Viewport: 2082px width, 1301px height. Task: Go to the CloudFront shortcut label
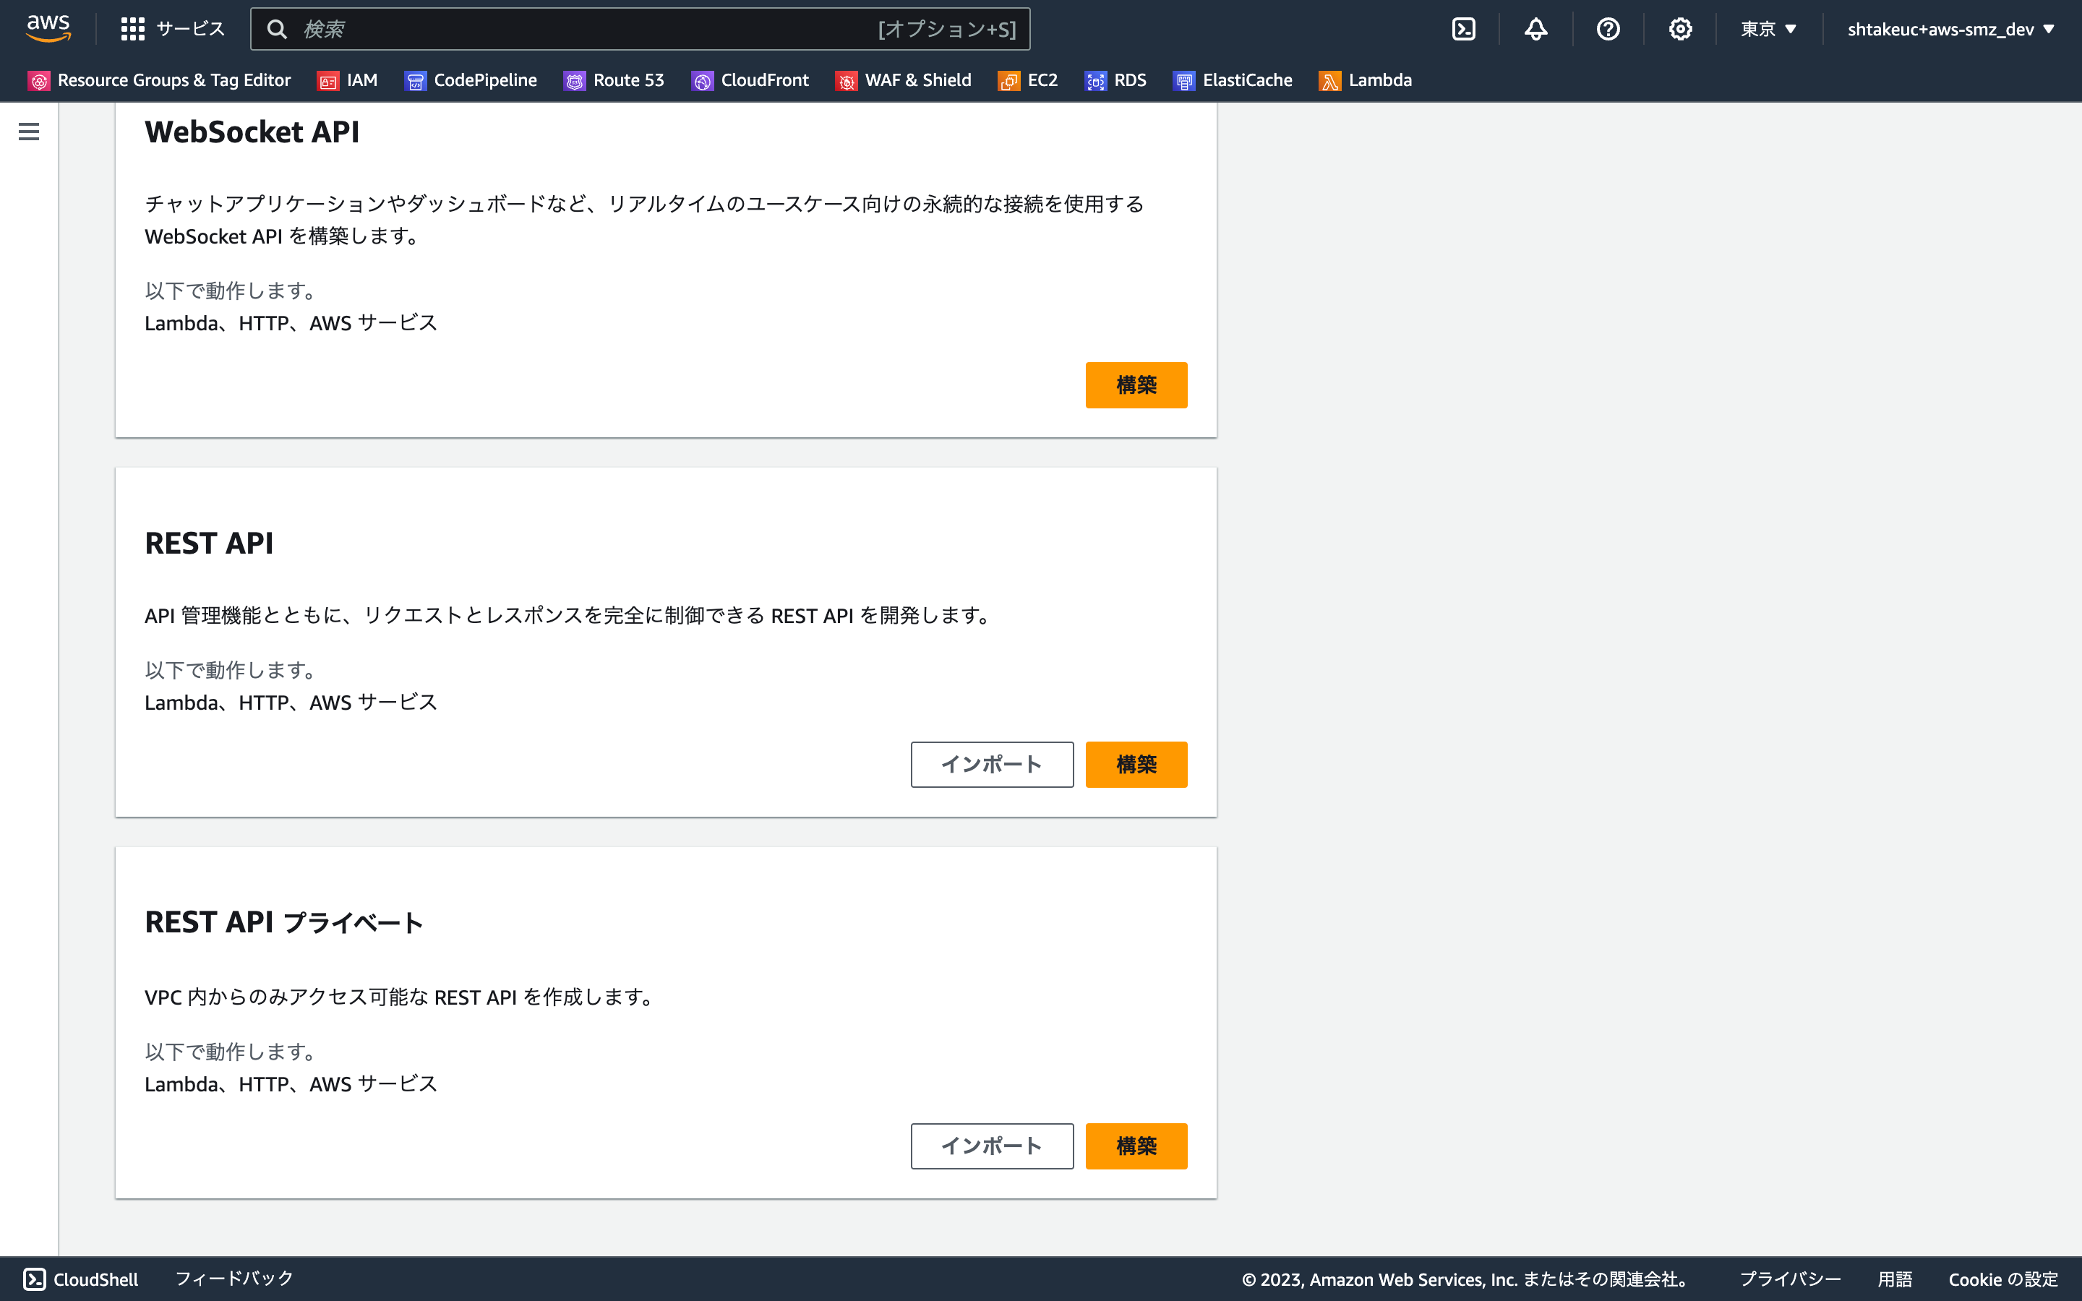point(765,80)
